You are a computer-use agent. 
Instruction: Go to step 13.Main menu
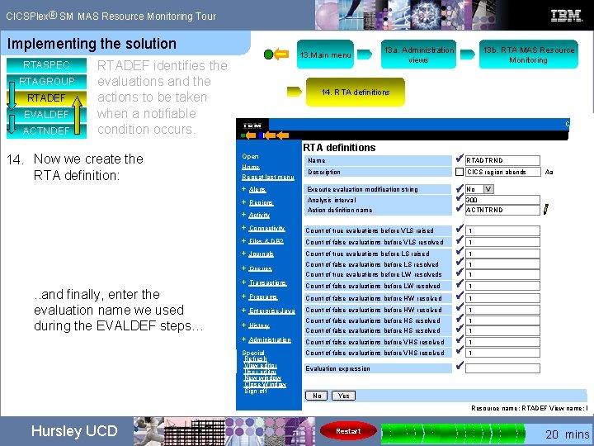click(325, 55)
